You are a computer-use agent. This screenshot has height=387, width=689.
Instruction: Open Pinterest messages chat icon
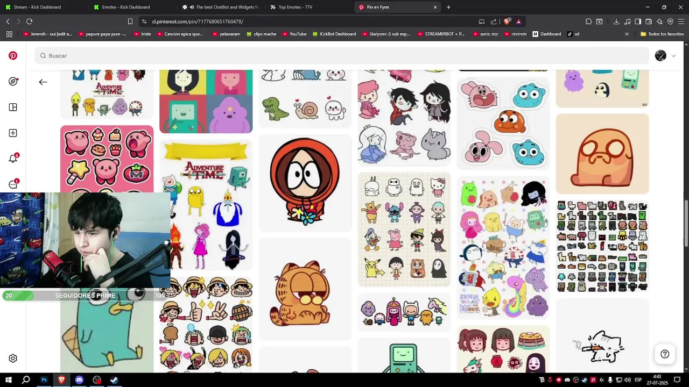(13, 184)
